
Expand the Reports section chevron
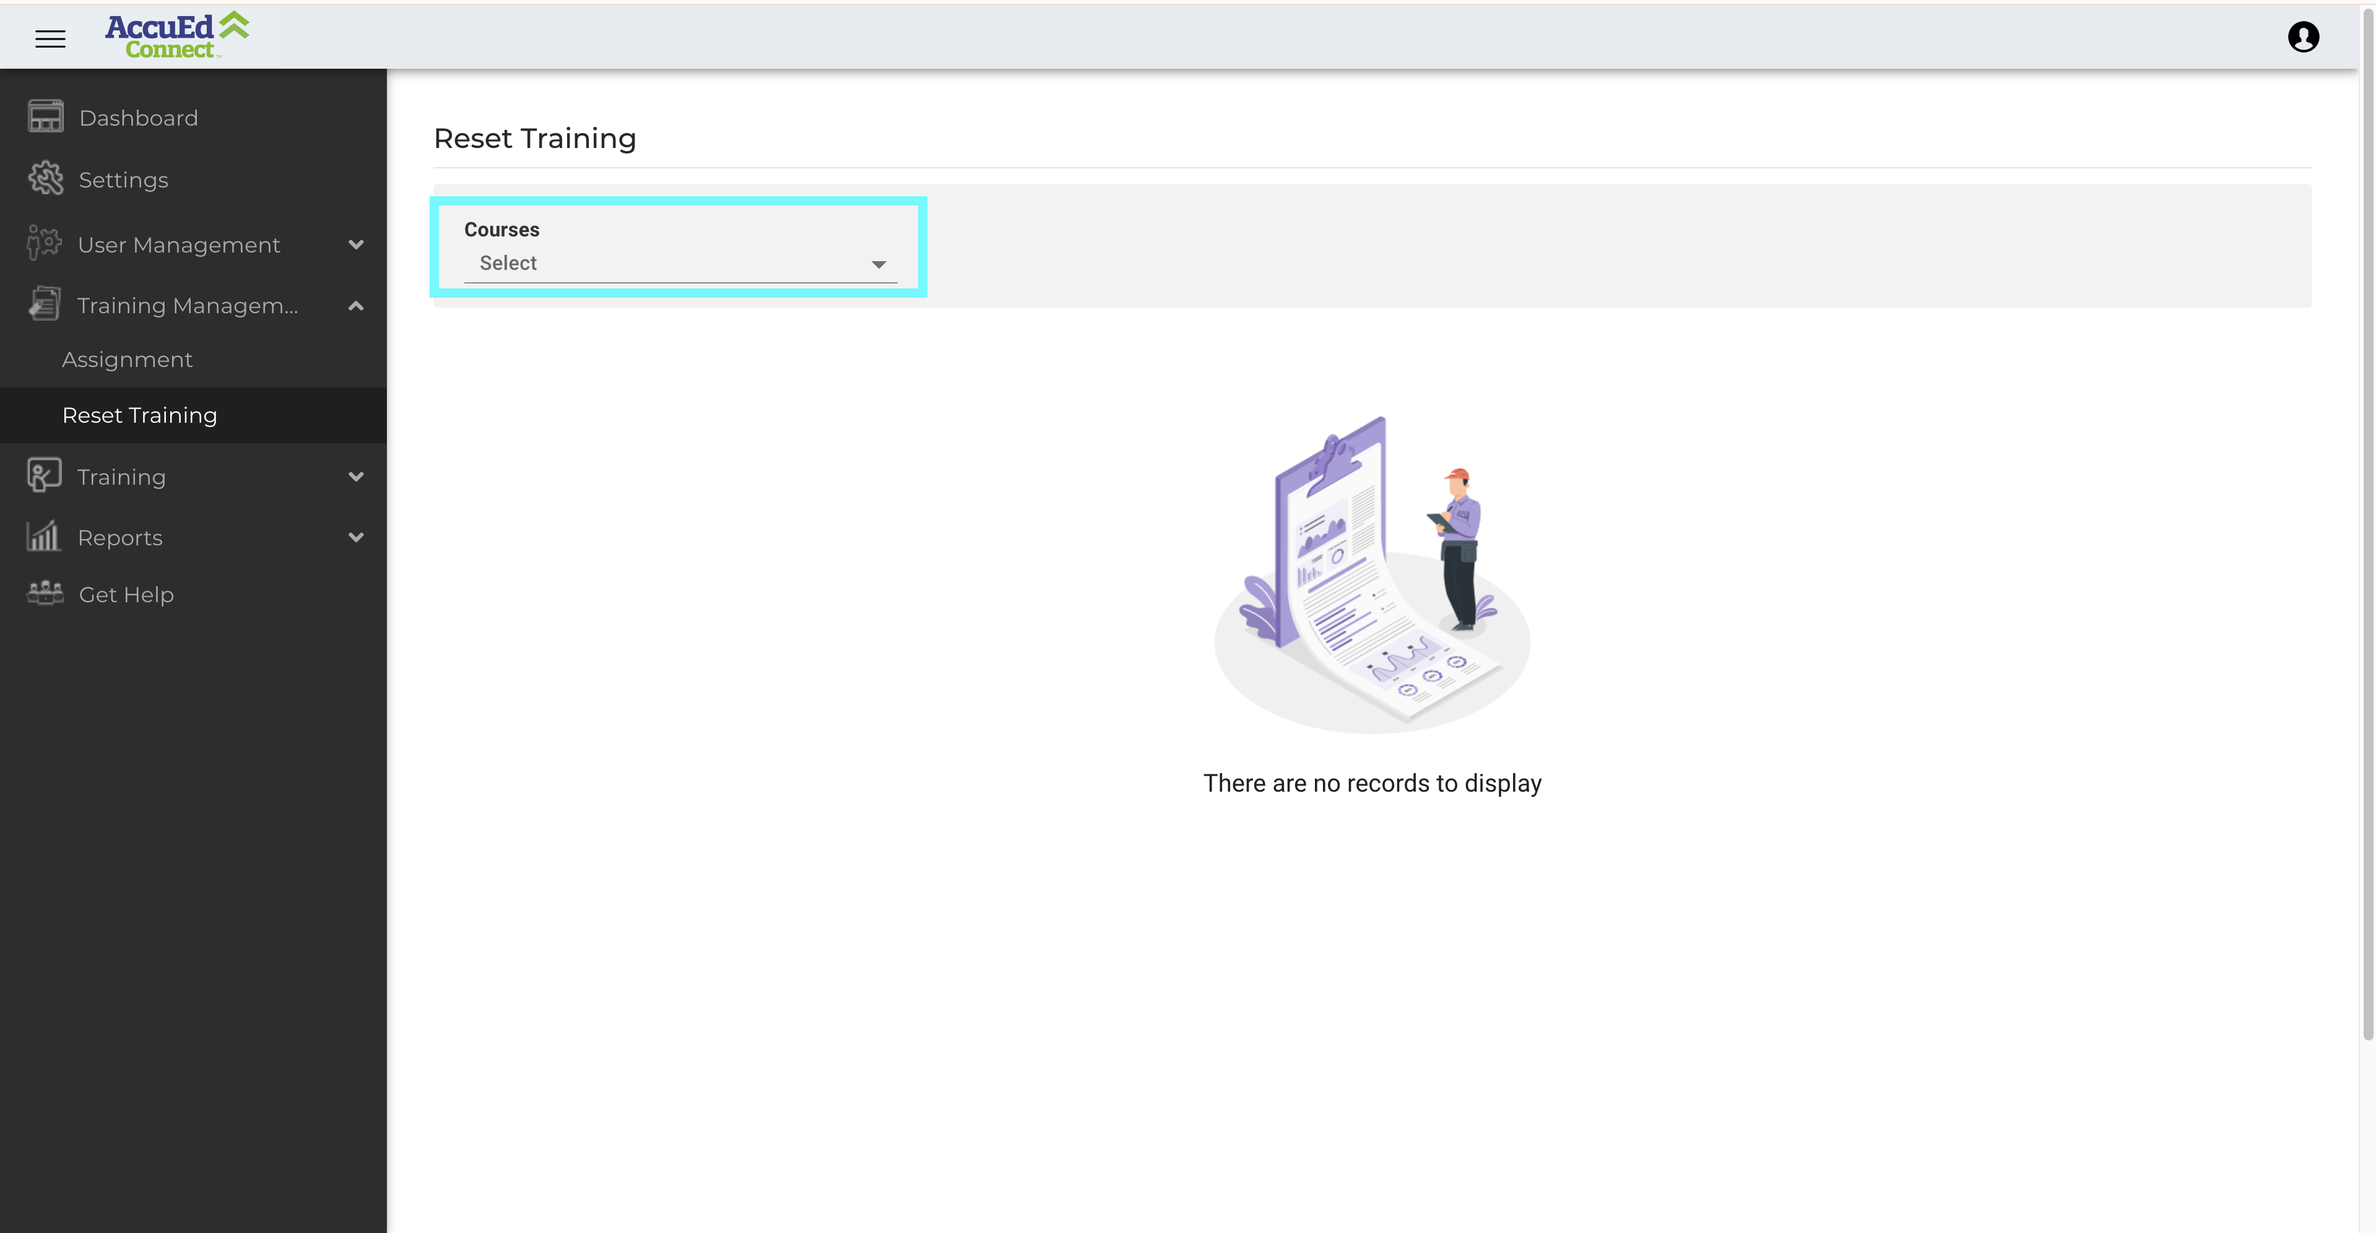point(356,538)
